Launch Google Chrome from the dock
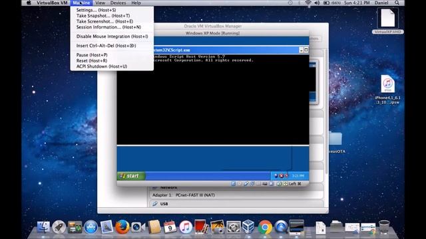 click(x=265, y=227)
